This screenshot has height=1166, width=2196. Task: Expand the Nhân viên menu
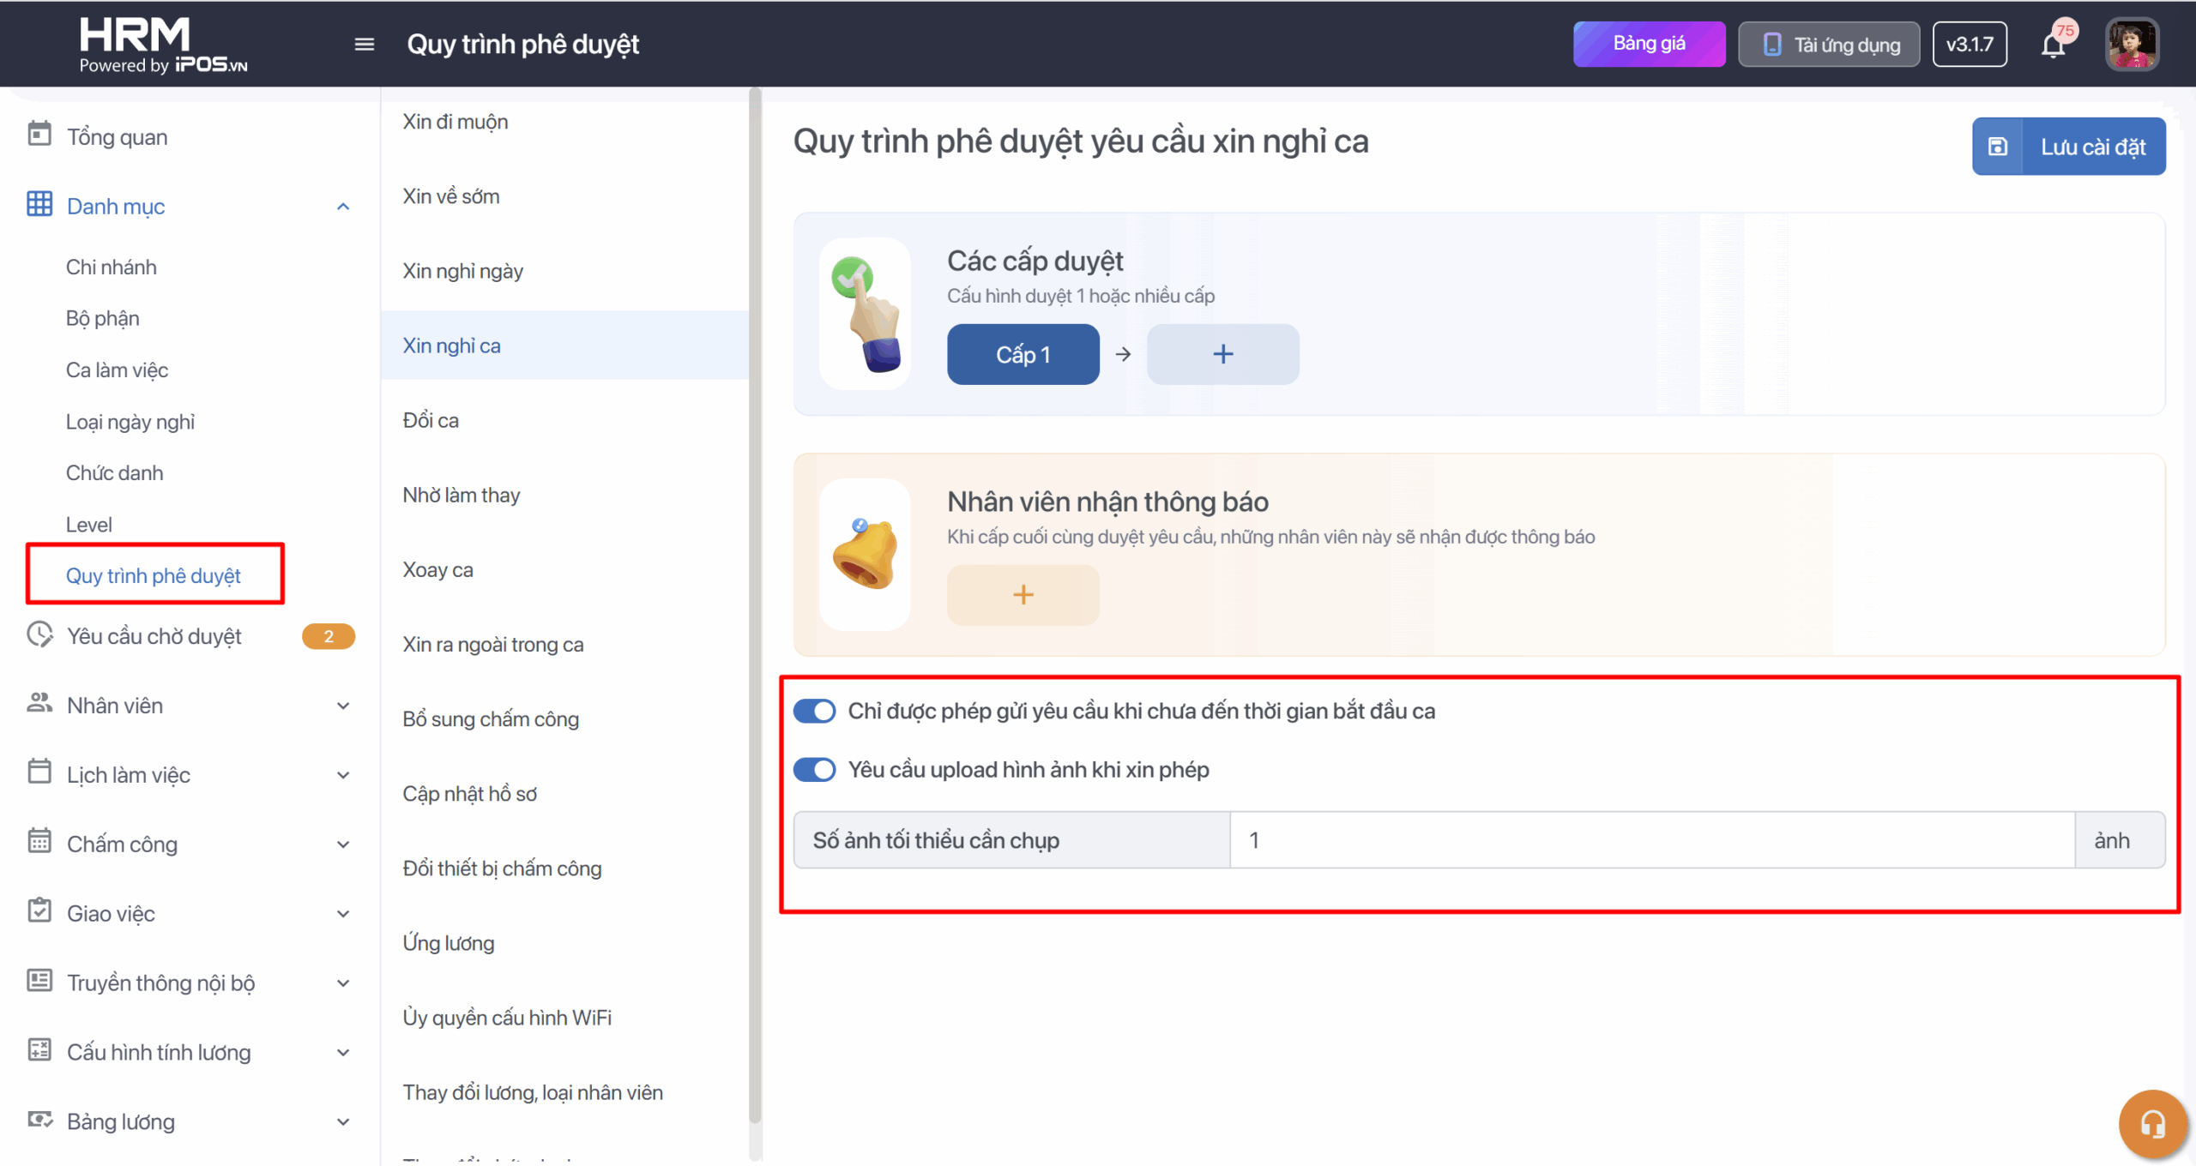click(x=343, y=706)
